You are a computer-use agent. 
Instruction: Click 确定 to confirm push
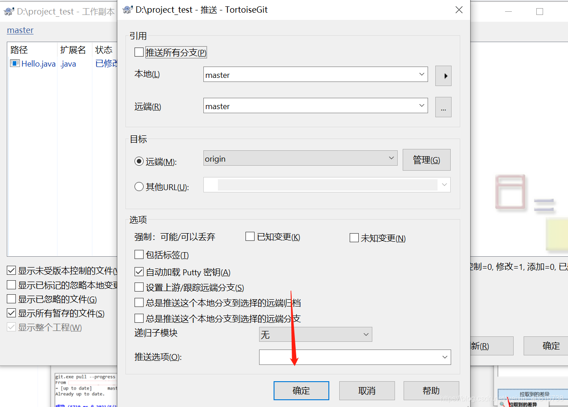point(301,391)
